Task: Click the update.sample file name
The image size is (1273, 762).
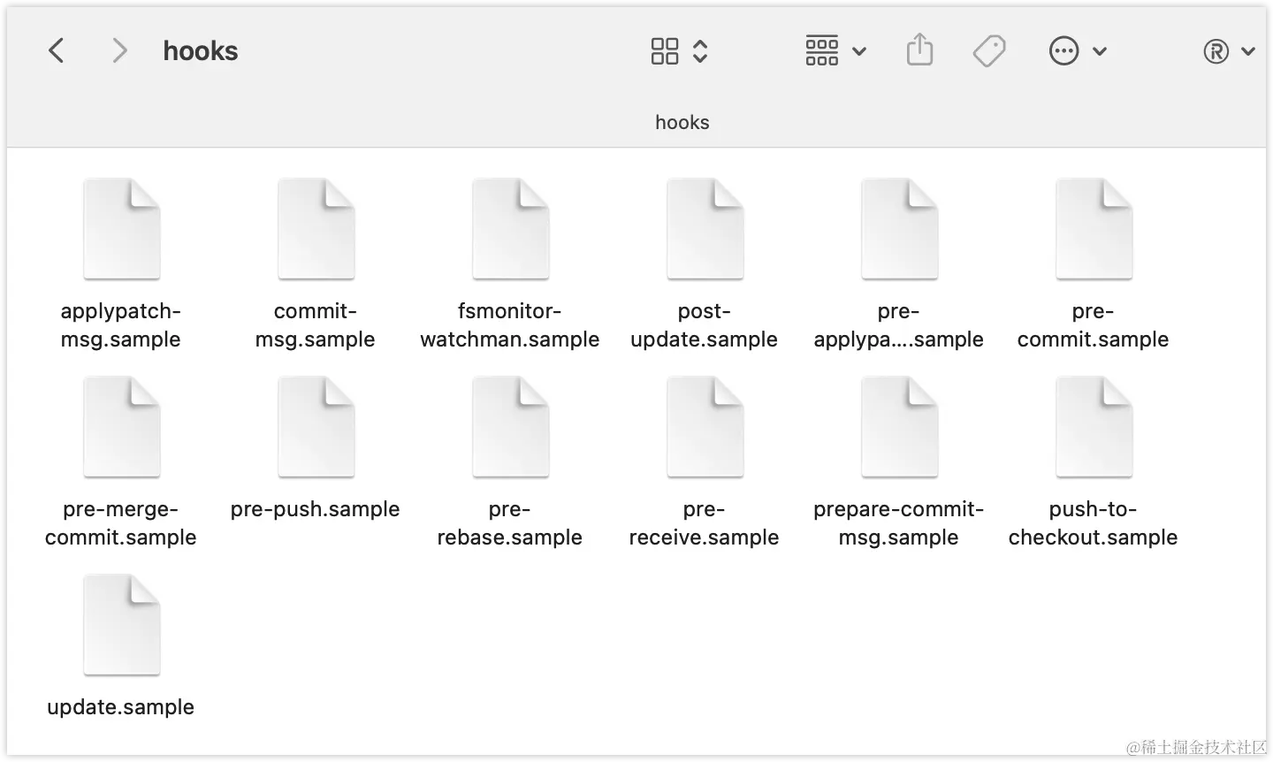Action: [x=121, y=707]
